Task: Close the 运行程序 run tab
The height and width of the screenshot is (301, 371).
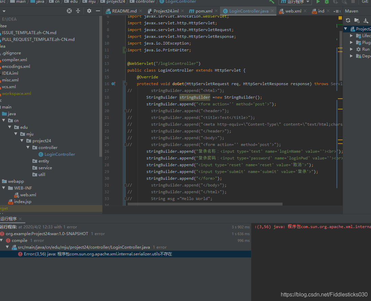Action: 20,219
